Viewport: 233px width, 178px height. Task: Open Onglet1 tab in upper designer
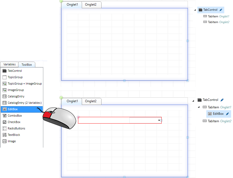tap(72, 5)
